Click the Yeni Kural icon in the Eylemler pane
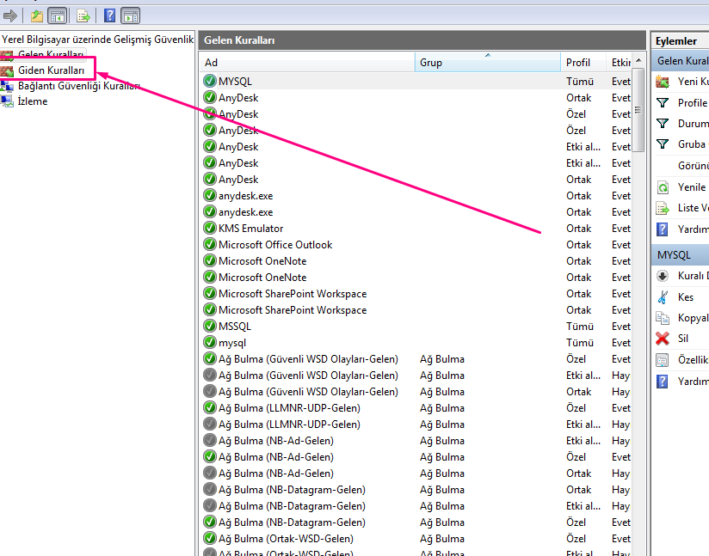The image size is (709, 556). (663, 82)
